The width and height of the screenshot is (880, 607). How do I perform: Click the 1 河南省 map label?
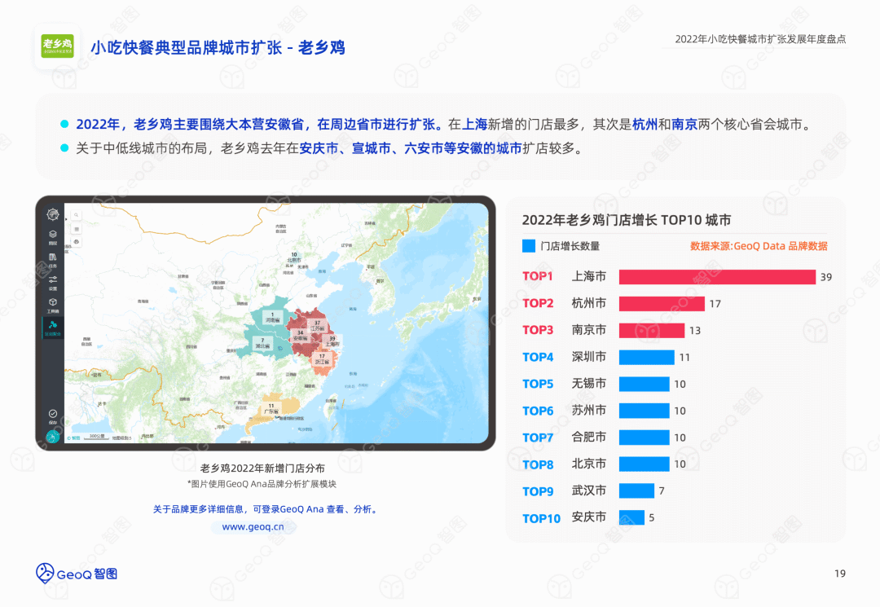click(x=272, y=318)
